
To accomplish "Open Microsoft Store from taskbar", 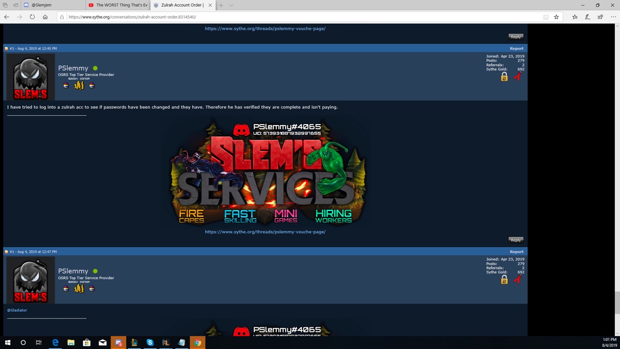I will pyautogui.click(x=87, y=342).
